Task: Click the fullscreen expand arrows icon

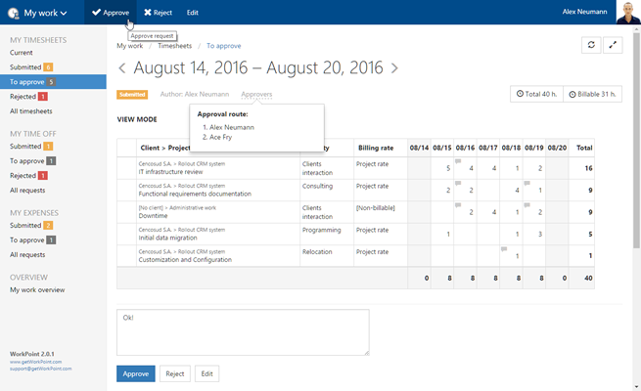Action: click(x=615, y=45)
